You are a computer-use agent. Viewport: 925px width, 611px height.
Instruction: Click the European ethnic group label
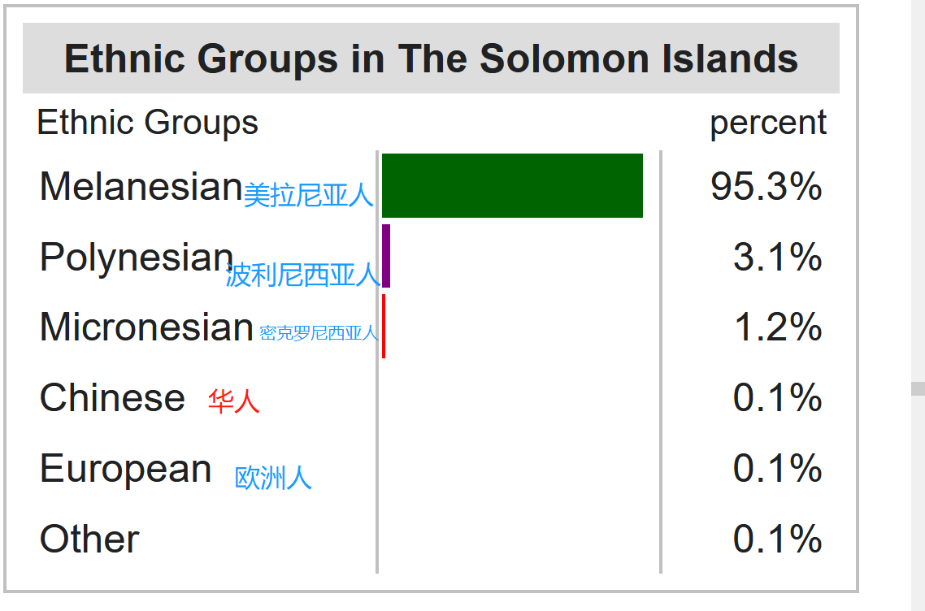click(x=126, y=470)
